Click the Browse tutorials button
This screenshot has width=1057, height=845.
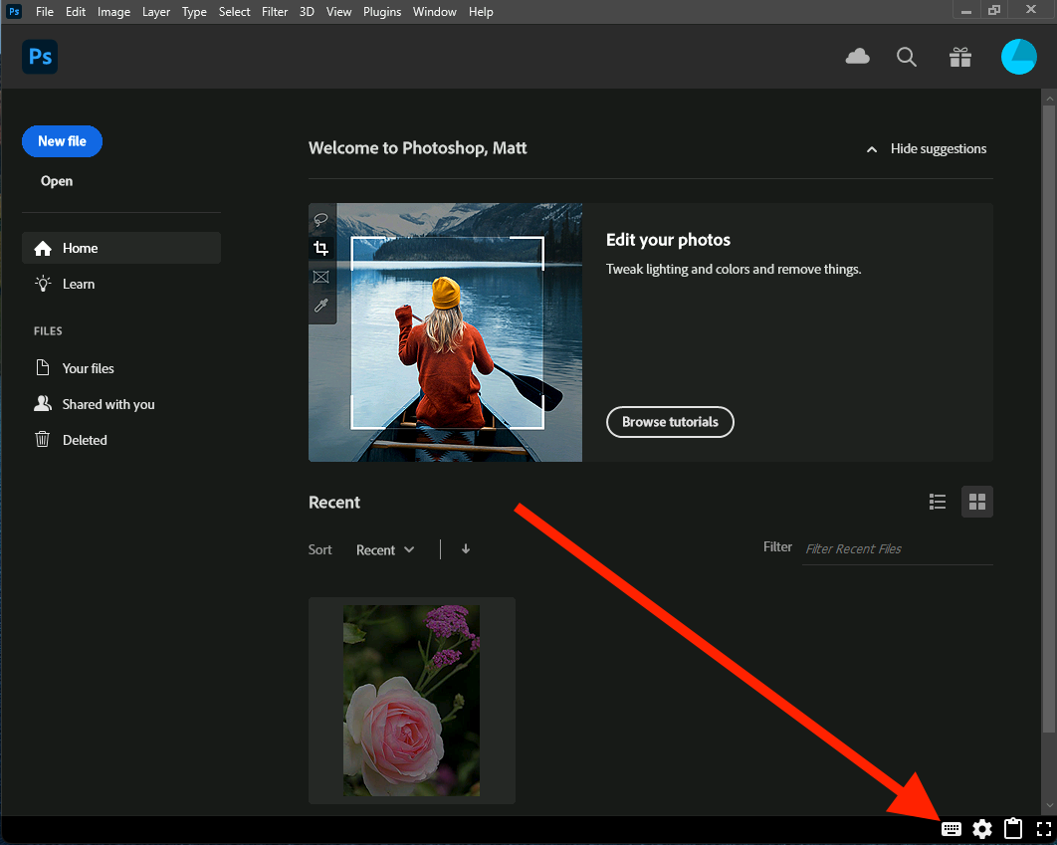[x=670, y=422]
